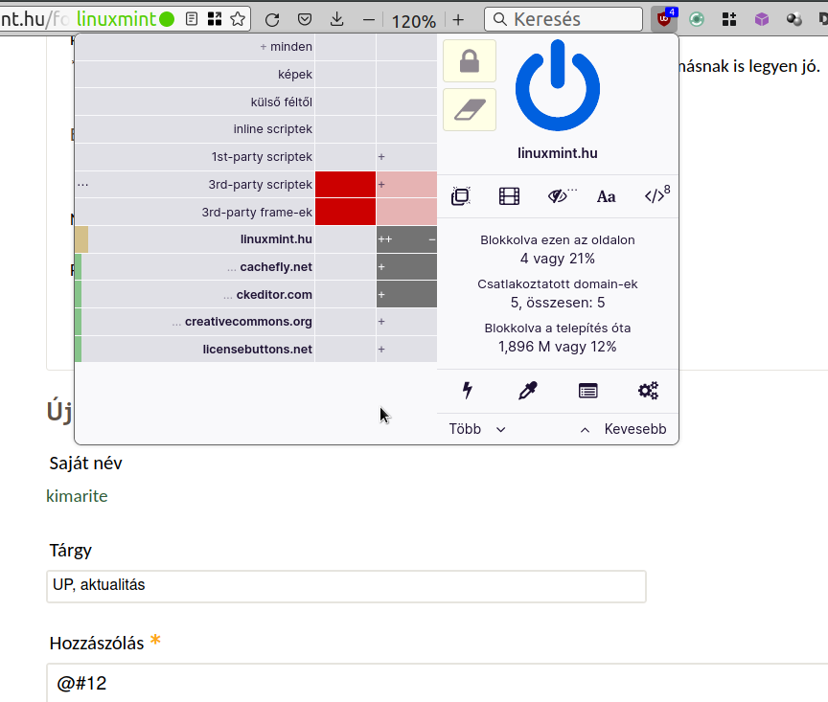The image size is (828, 702).
Task: Click the Hozzászólás comment text area
Action: coord(437,683)
